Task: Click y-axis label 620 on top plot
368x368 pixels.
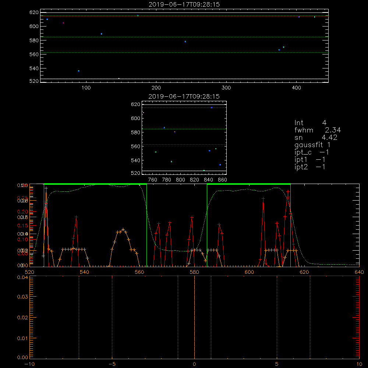Action: (x=34, y=13)
